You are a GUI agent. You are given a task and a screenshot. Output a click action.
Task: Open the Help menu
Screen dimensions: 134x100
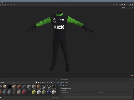click(2, 2)
